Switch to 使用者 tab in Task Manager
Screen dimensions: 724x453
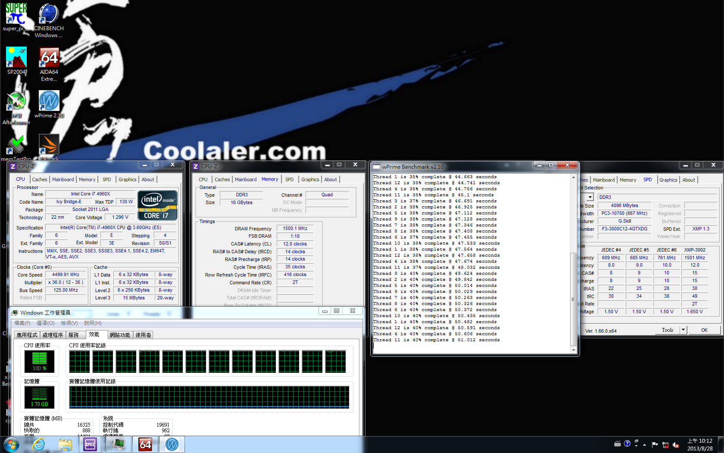tap(144, 335)
